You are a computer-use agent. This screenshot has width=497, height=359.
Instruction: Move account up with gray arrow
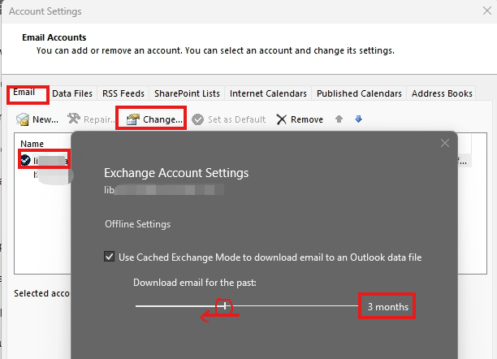pyautogui.click(x=339, y=119)
